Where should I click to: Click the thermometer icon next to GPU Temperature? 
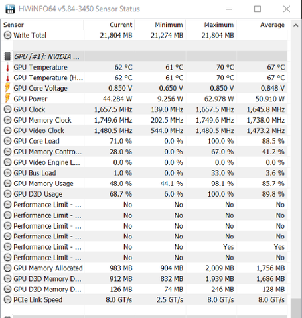pyautogui.click(x=7, y=67)
